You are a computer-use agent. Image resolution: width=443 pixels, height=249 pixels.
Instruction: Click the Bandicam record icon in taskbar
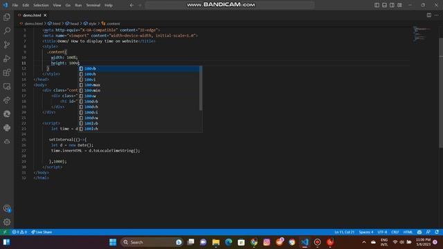click(317, 242)
